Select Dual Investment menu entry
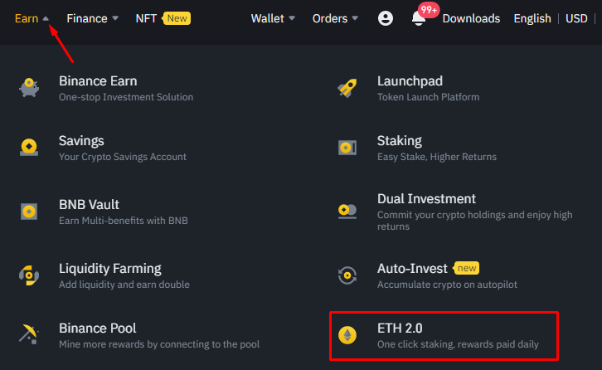The height and width of the screenshot is (370, 602). [426, 199]
